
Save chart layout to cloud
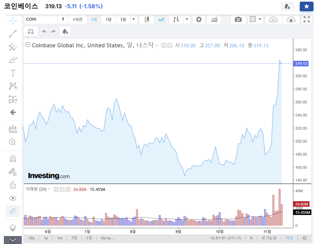coord(291,20)
